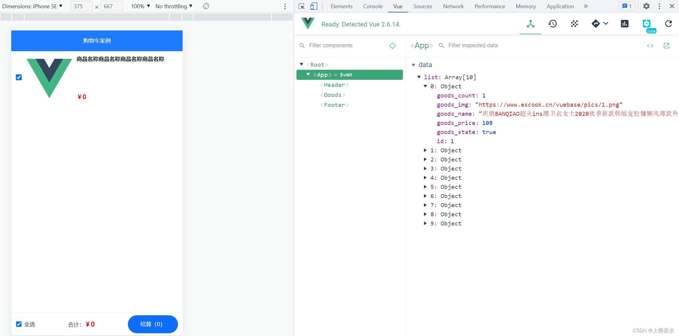The image size is (679, 336).
Task: Collapse the Root tree node
Action: [301, 64]
